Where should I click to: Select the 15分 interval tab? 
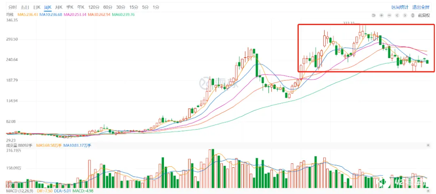pyautogui.click(x=134, y=8)
